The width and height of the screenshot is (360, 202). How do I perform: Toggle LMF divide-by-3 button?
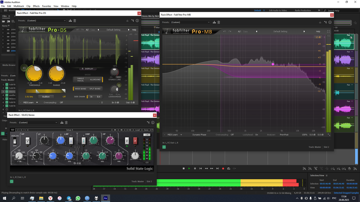click(71, 141)
